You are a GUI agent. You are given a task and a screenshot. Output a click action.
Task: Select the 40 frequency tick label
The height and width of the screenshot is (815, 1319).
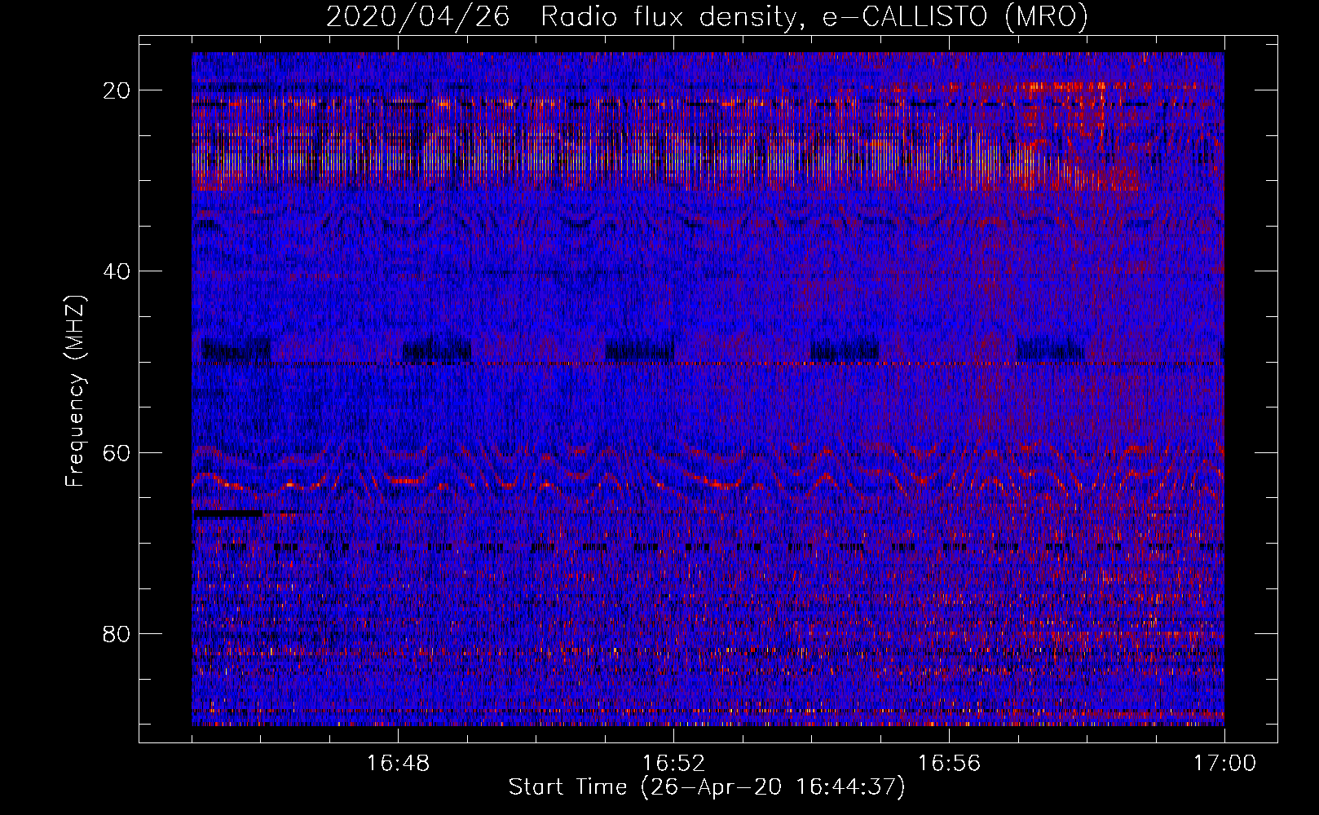117,271
